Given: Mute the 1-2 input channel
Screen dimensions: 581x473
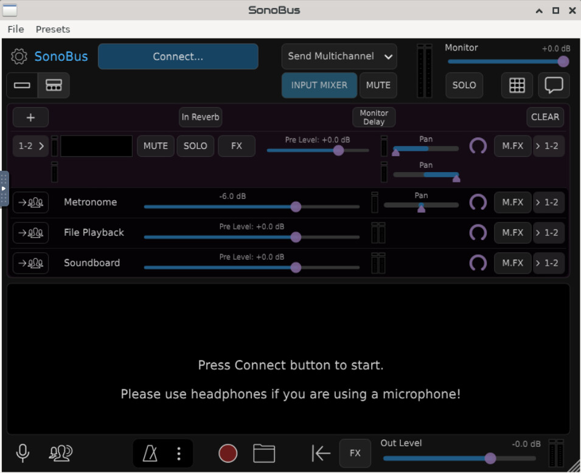Looking at the screenshot, I should [x=156, y=146].
